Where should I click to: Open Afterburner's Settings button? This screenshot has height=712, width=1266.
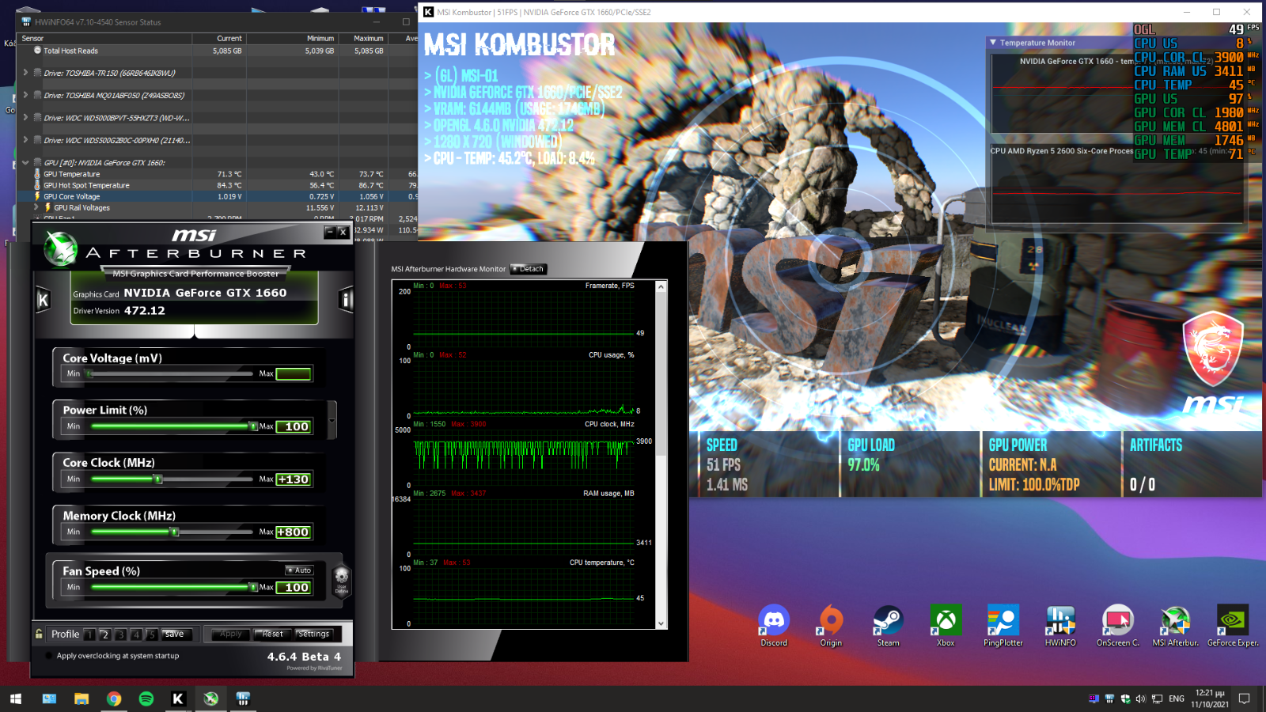click(x=314, y=634)
